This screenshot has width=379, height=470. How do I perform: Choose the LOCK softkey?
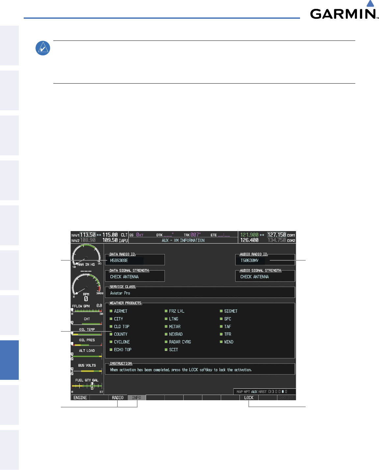(249, 398)
